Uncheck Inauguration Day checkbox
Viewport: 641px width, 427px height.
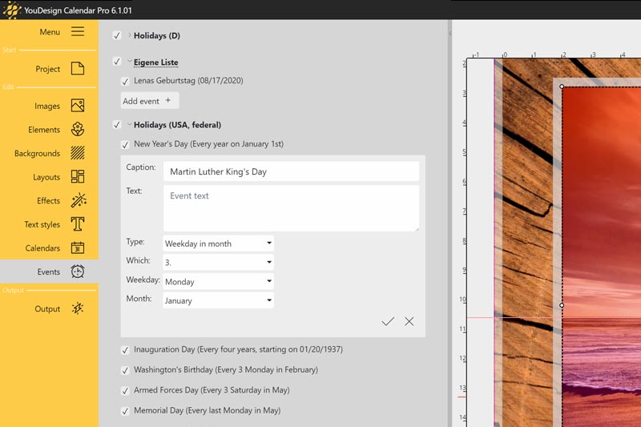[125, 350]
